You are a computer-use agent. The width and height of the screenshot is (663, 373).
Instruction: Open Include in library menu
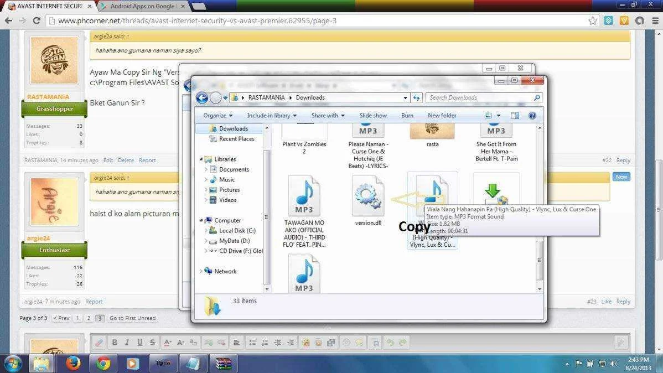point(272,116)
